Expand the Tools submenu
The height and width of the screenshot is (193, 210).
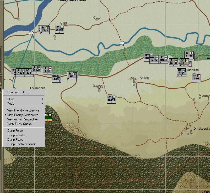[24, 104]
